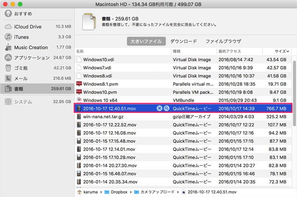Sort by the 最終アクセス column header
297x197 pixels.
pyautogui.click(x=230, y=51)
